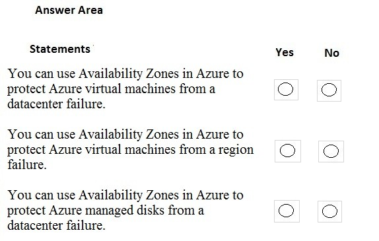Select Yes for VMs datacenter failure statement
The width and height of the screenshot is (379, 241).
coord(286,89)
